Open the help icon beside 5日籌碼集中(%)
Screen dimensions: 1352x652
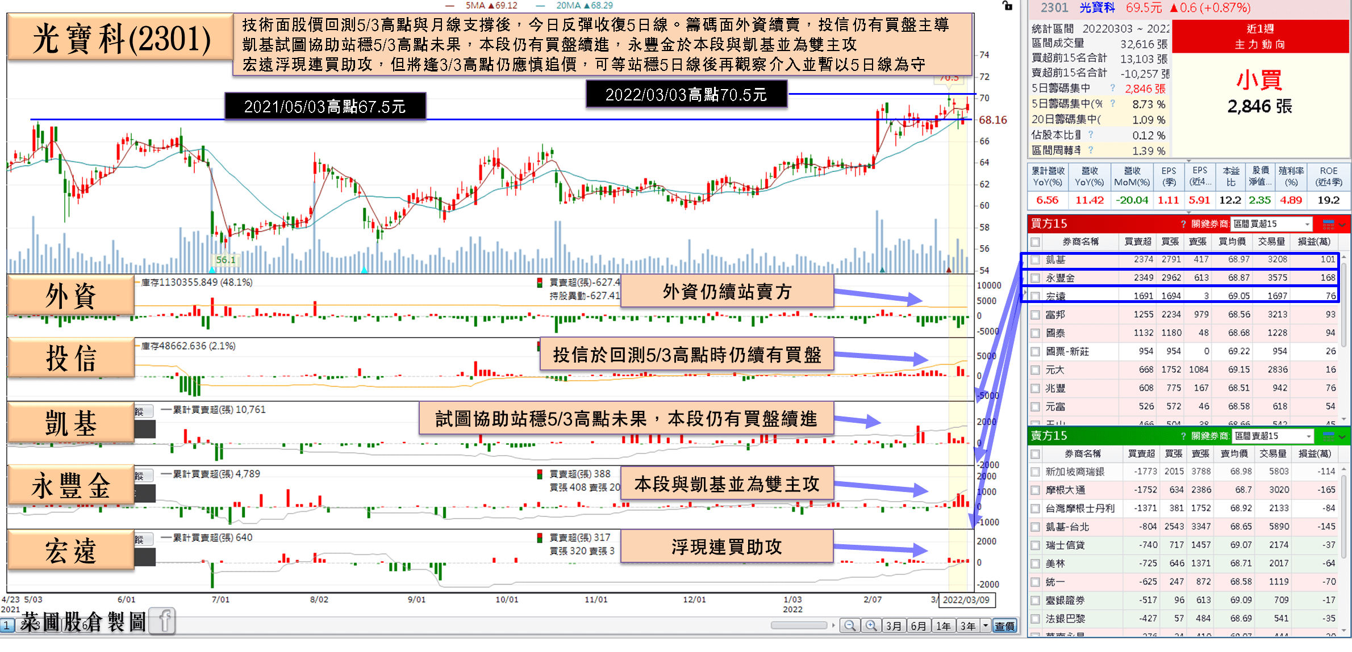pos(1113,103)
